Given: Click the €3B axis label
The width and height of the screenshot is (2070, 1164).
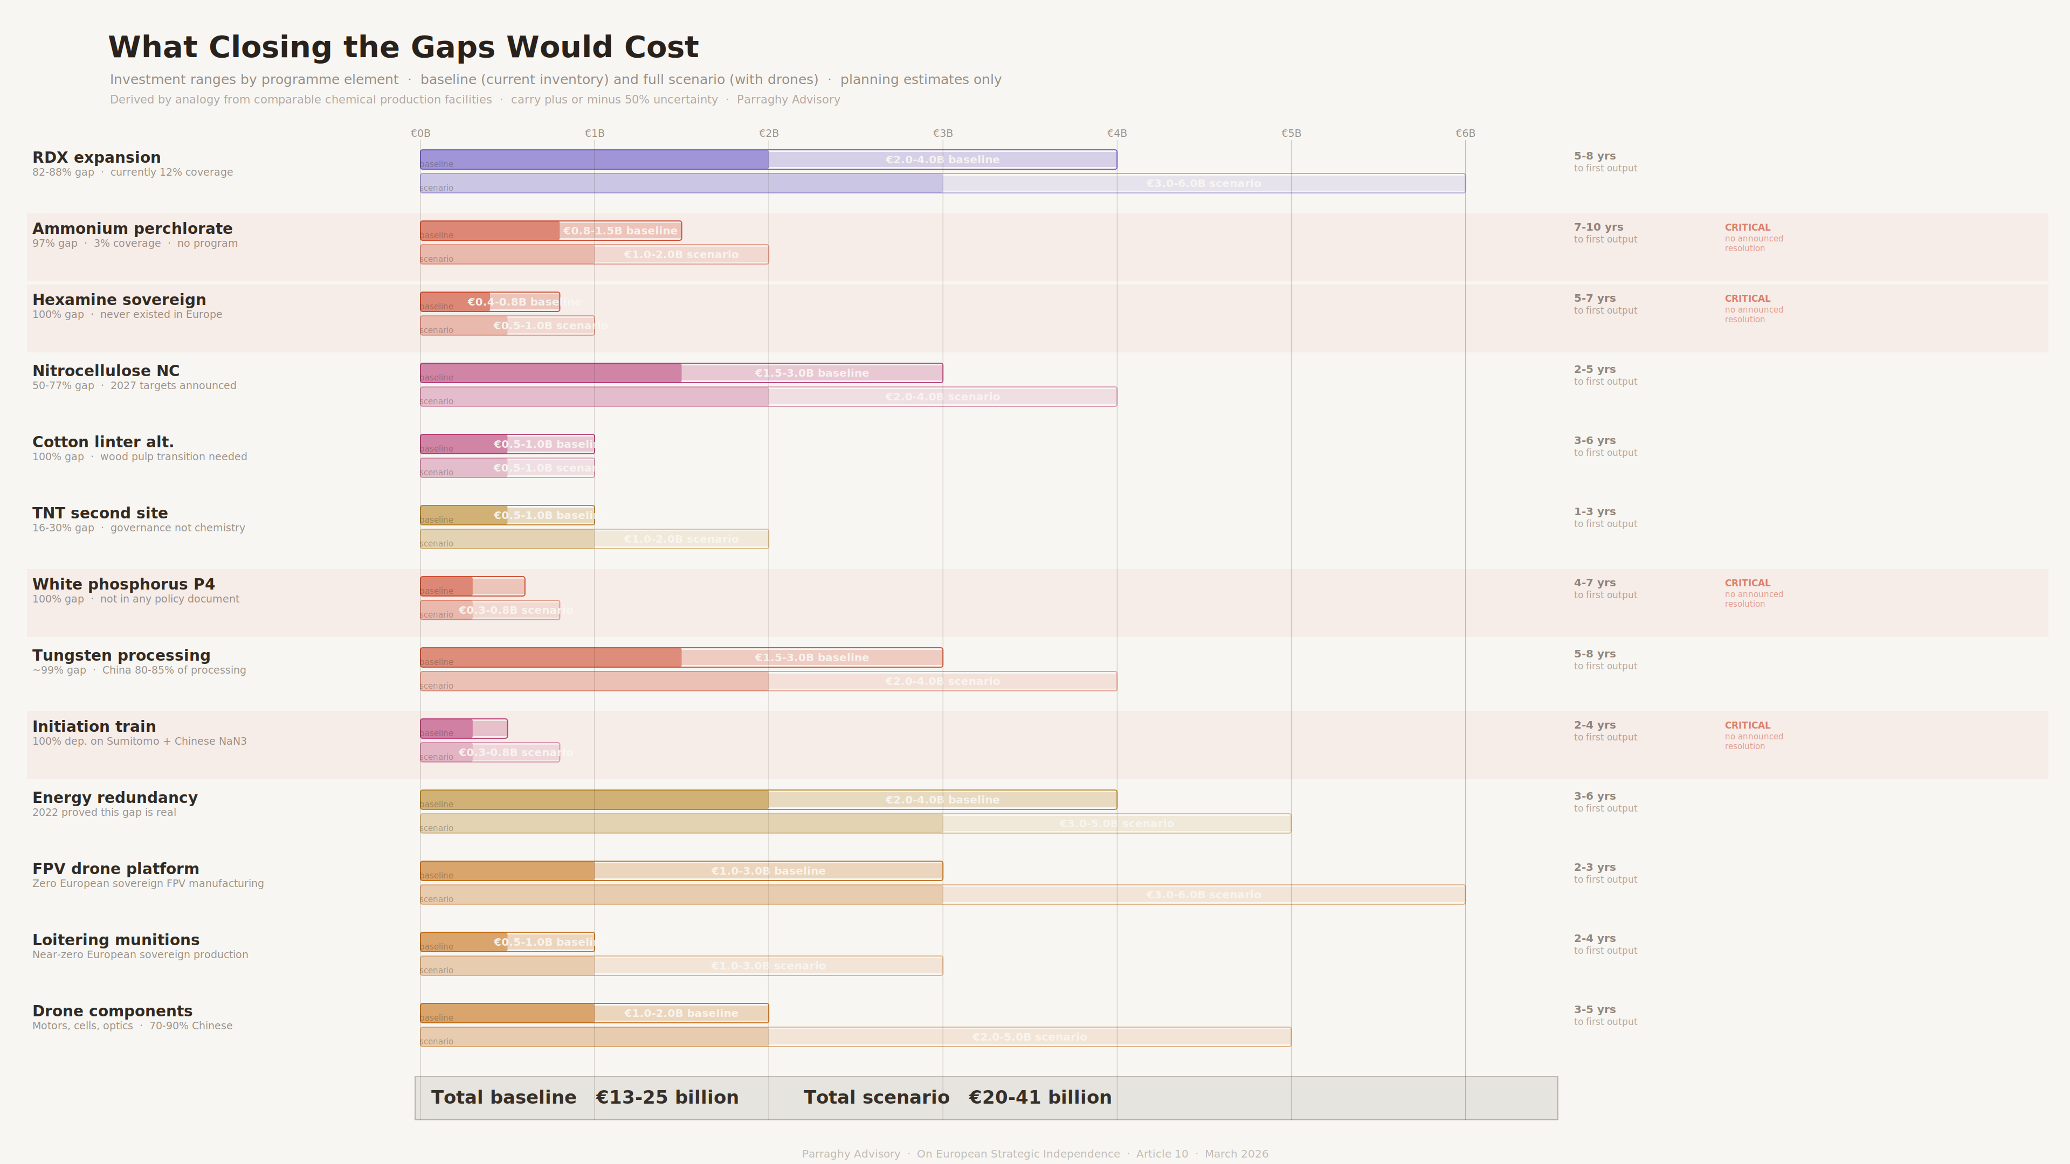Looking at the screenshot, I should coord(943,133).
